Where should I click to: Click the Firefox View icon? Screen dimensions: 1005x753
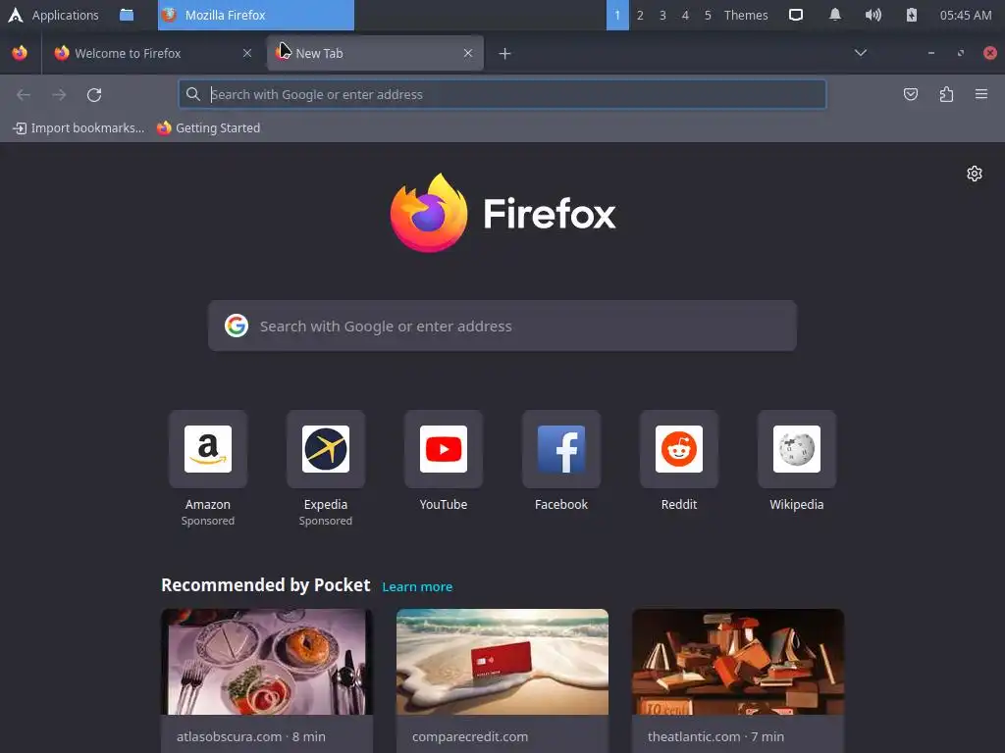click(x=20, y=53)
